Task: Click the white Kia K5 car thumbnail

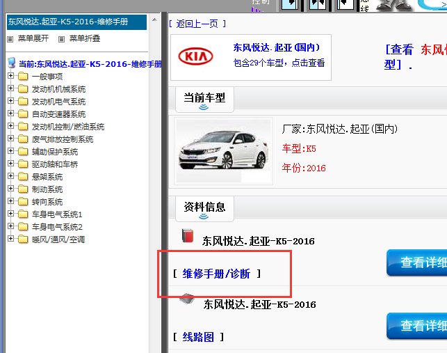Action: (x=224, y=151)
